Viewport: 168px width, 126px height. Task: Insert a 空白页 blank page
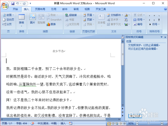tap(8, 20)
